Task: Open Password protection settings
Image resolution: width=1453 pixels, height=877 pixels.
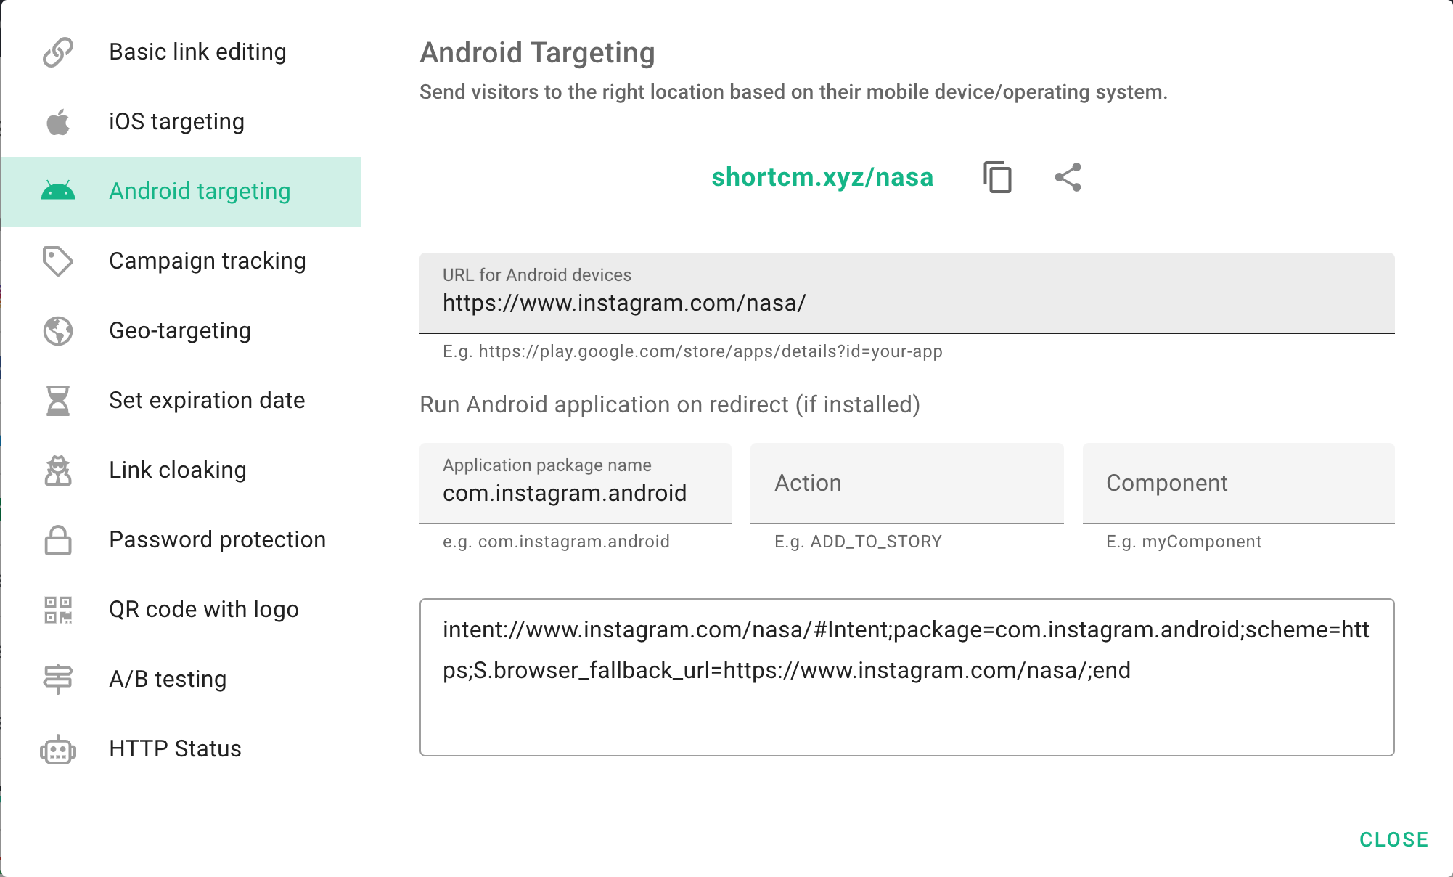Action: point(181,540)
